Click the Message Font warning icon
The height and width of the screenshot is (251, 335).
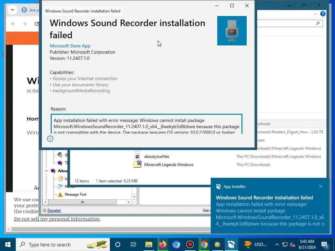[60, 194]
